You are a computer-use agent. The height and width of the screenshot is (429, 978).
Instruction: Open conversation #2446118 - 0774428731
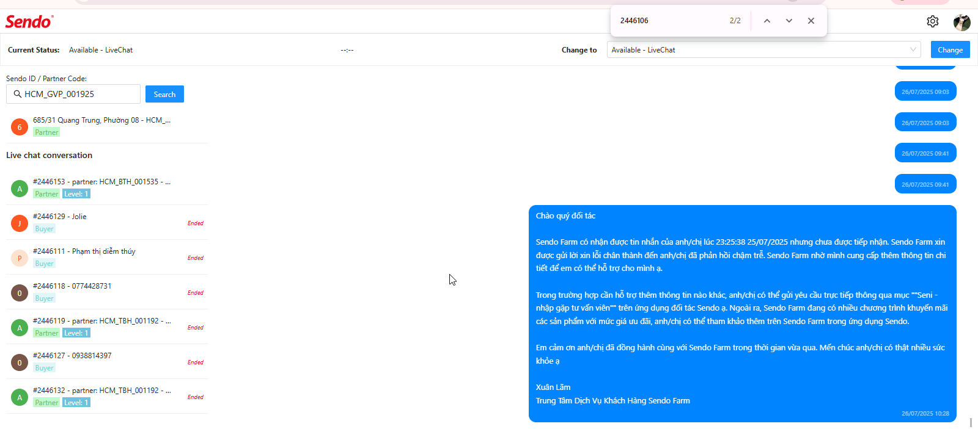pyautogui.click(x=107, y=292)
